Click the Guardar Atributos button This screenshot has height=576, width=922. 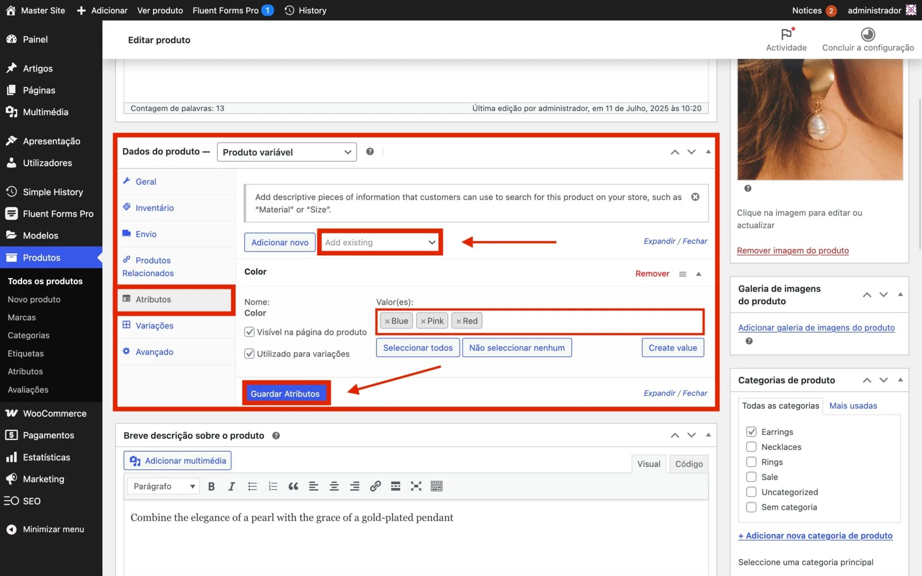tap(285, 394)
